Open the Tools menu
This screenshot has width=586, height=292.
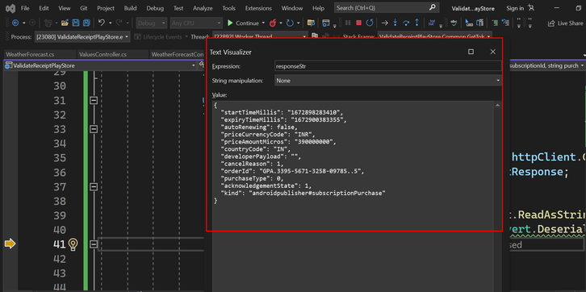coord(228,8)
